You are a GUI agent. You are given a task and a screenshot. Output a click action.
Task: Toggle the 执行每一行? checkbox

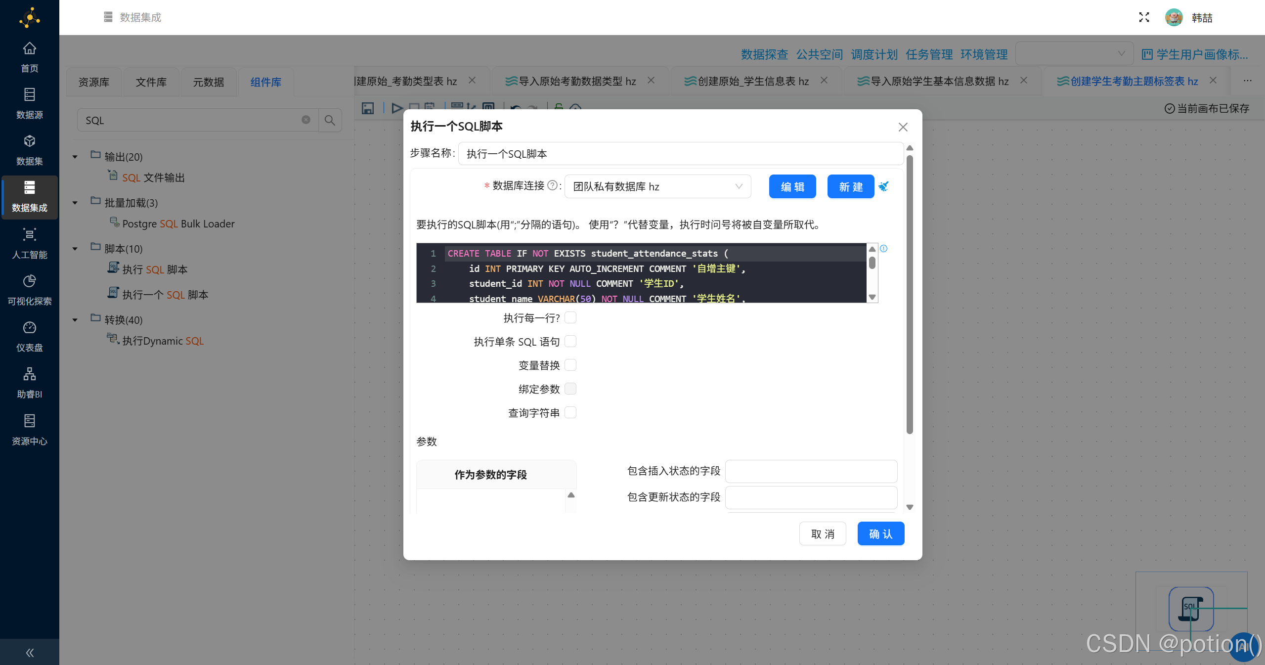[x=570, y=317]
